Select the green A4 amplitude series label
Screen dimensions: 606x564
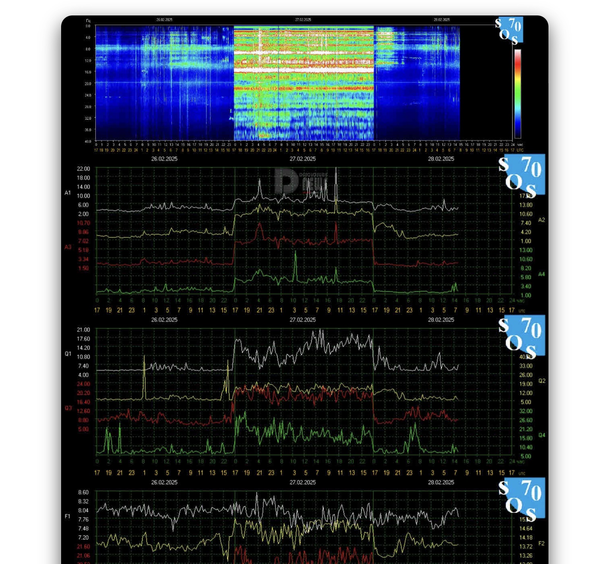pos(541,274)
